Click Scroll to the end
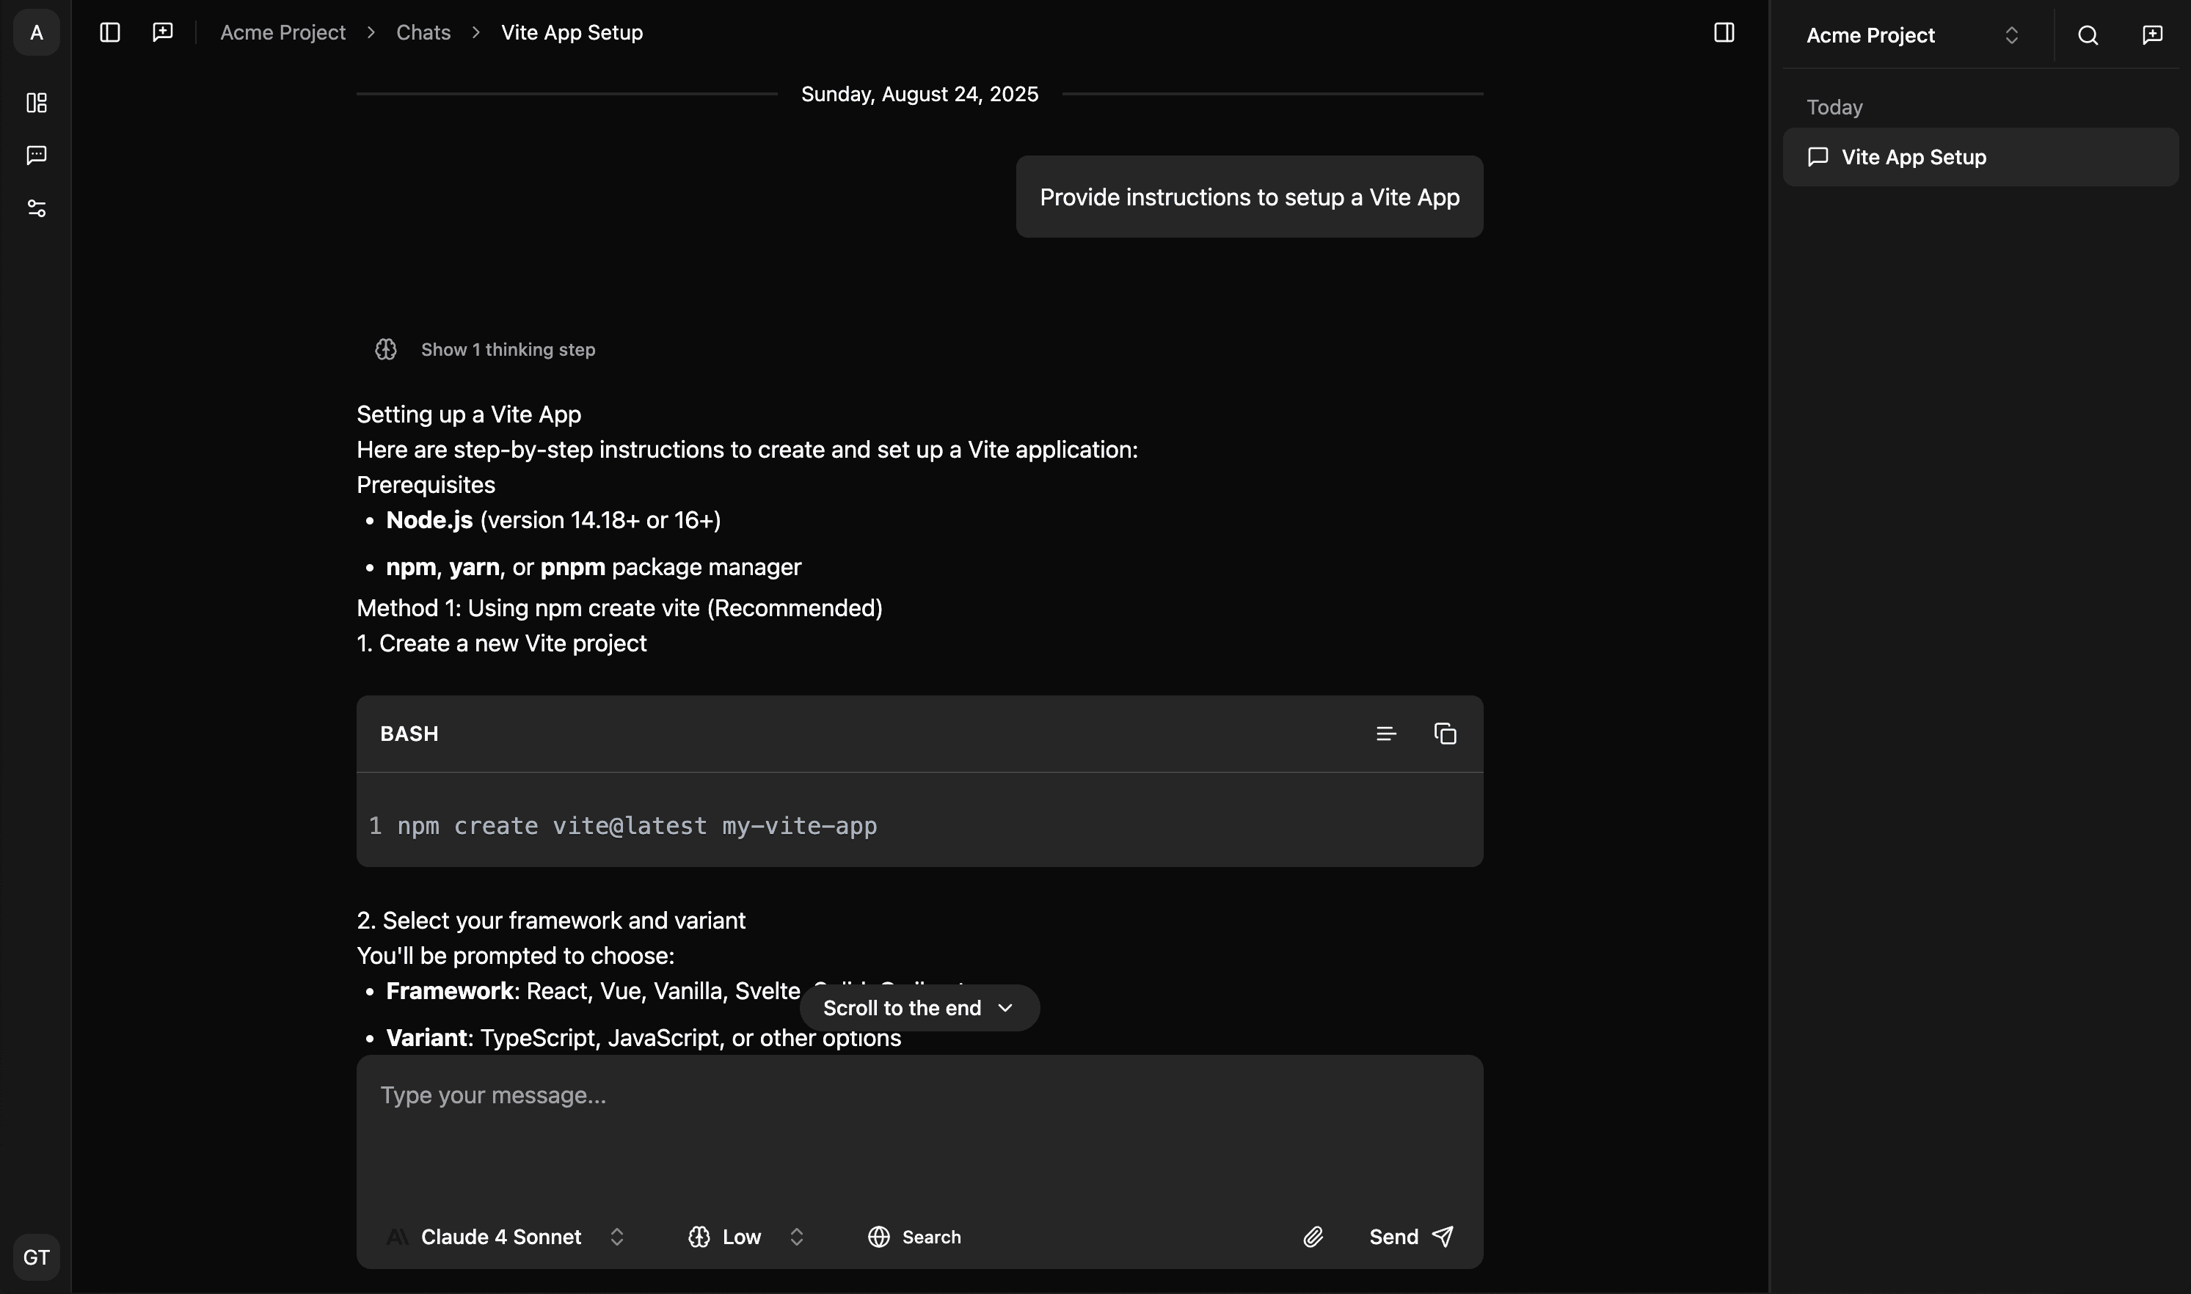 pyautogui.click(x=918, y=1007)
